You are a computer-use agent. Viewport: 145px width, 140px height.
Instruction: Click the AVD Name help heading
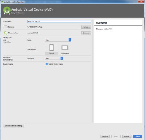[101, 23]
